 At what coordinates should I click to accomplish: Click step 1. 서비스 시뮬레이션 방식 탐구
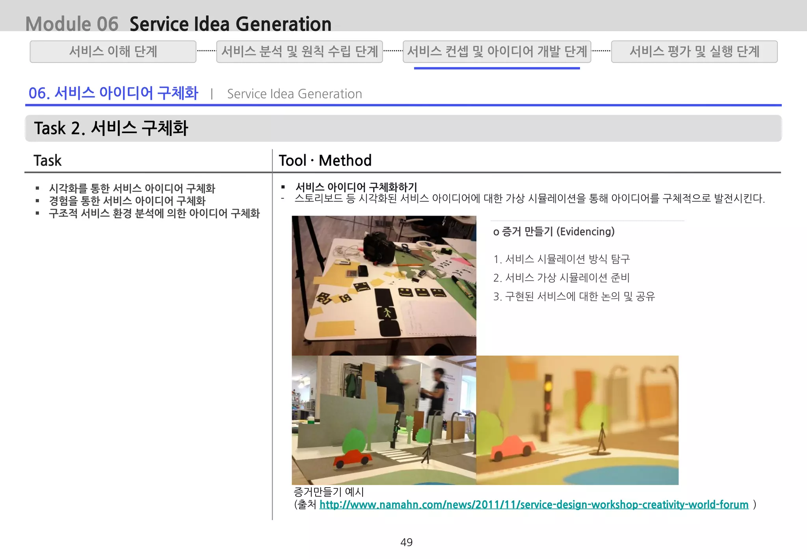point(562,259)
